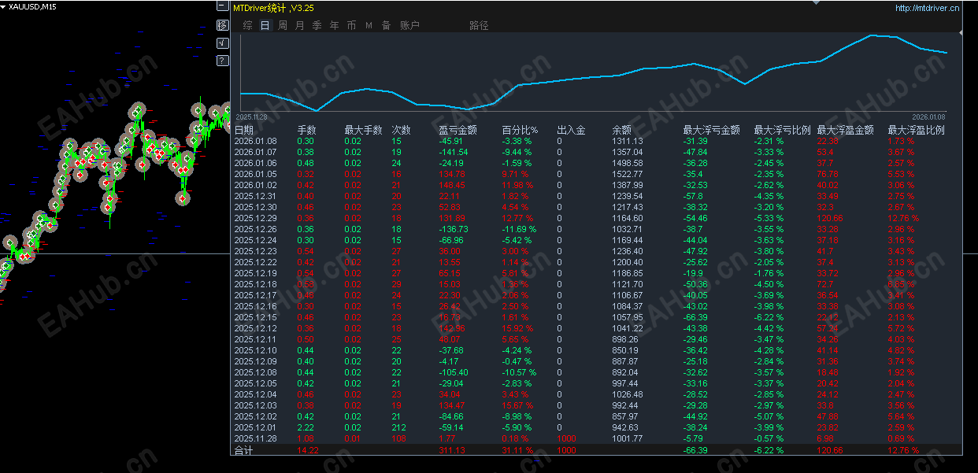
Task: Switch to the 季 quarterly tab
Action: click(x=316, y=24)
